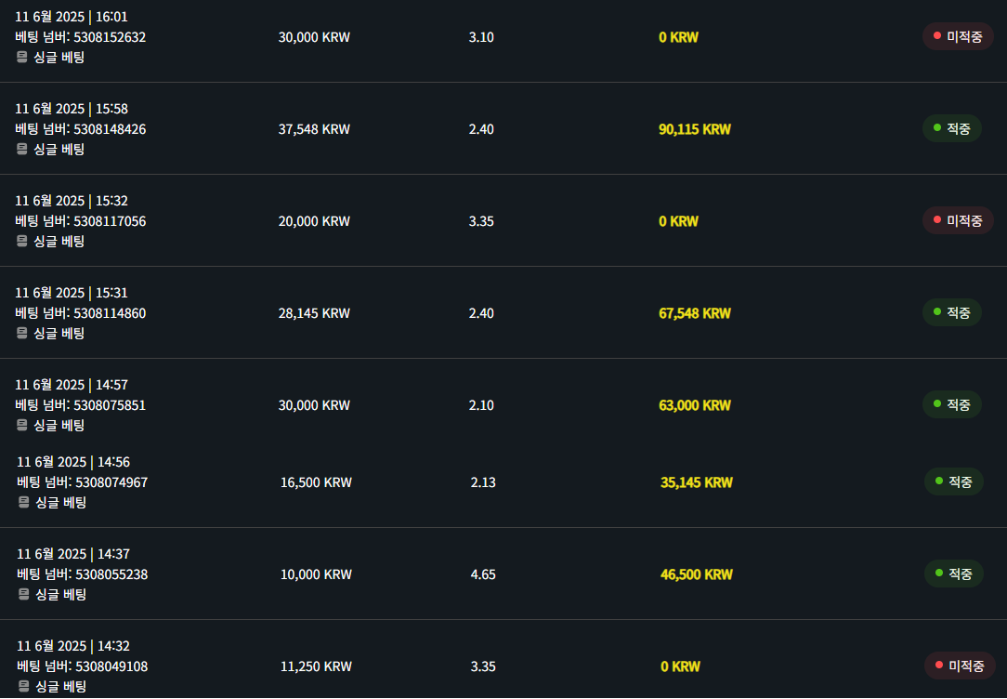Click the 90,115 KRW payout amount
This screenshot has width=1007, height=699.
tap(694, 129)
